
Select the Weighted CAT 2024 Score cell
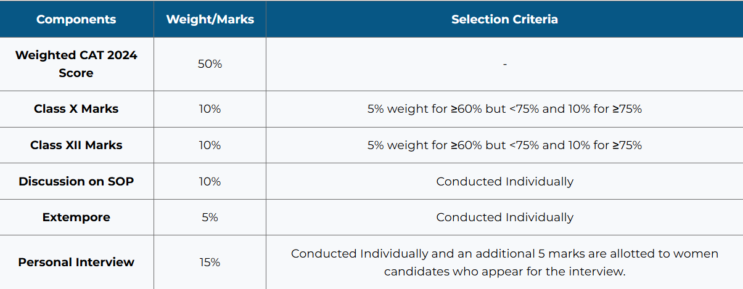point(76,64)
